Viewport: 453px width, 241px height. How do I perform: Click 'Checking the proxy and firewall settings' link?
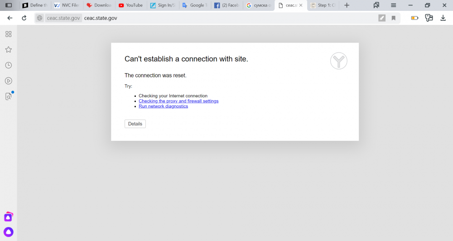point(178,101)
